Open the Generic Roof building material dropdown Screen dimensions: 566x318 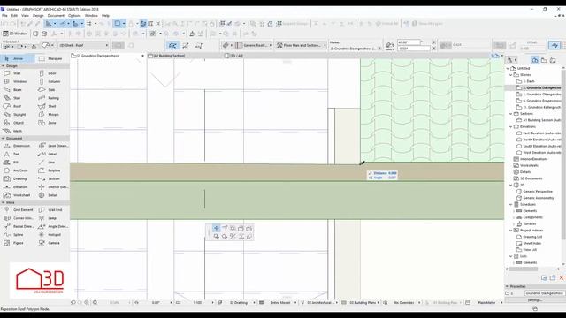pyautogui.click(x=254, y=45)
